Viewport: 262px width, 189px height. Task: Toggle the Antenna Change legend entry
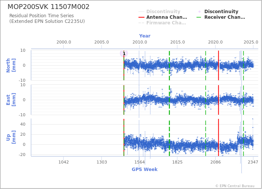[x=163, y=17]
